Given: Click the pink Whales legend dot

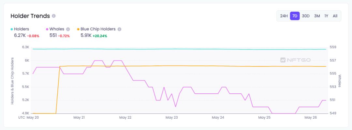Looking at the screenshot, I should [48, 29].
